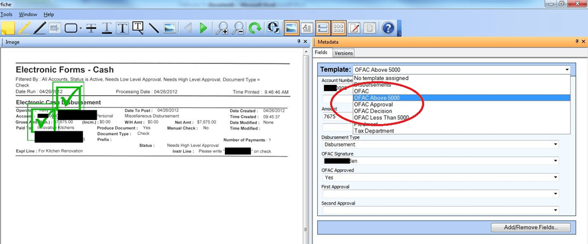This screenshot has width=588, height=244.
Task: Select the boxed text annotation tool
Action: [x=122, y=28]
